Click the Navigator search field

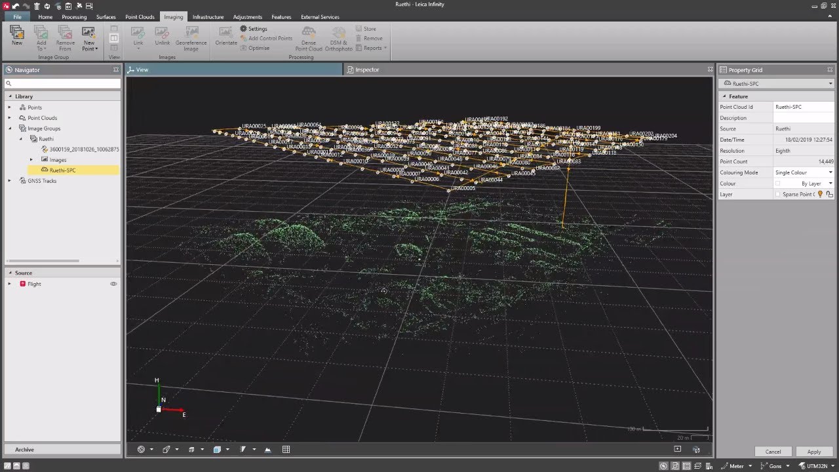64,83
